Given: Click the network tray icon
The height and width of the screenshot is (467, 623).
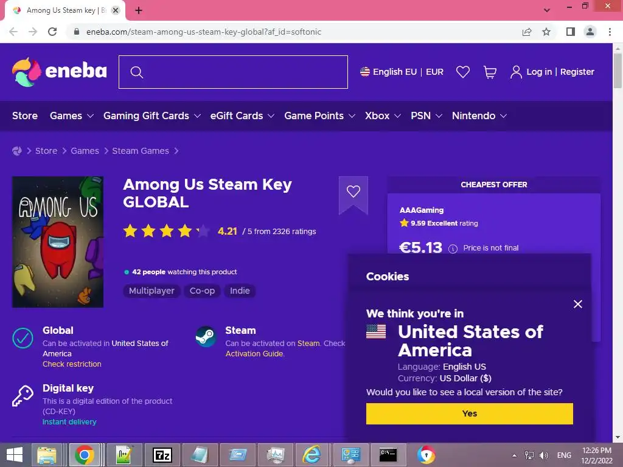Looking at the screenshot, I should pos(529,455).
